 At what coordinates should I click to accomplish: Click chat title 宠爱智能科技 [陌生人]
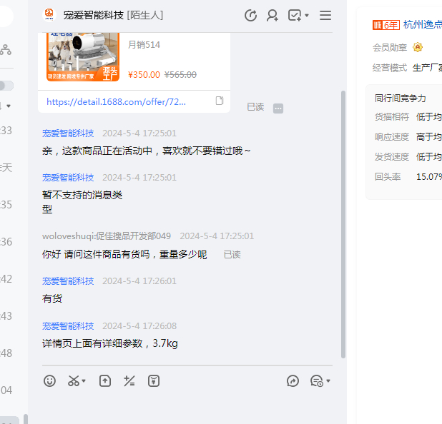(113, 15)
